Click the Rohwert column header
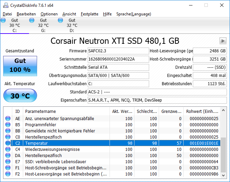Image resolution: width=230 pixels, height=182 pixels. click(x=202, y=111)
